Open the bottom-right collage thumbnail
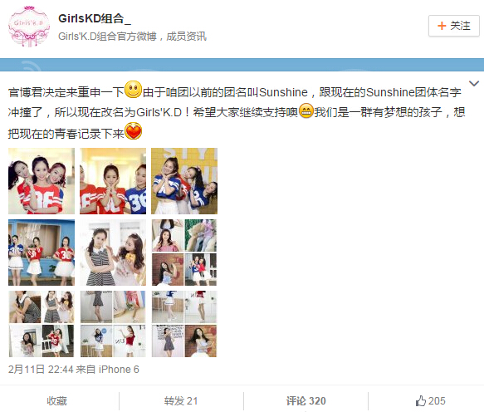The height and width of the screenshot is (412, 484). tap(184, 324)
